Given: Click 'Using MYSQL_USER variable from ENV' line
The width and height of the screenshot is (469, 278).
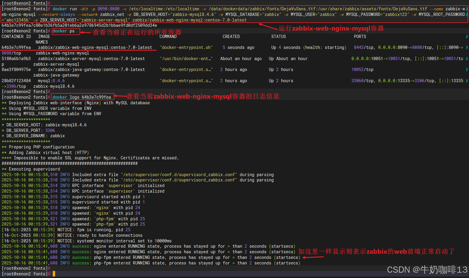Looking at the screenshot, I should coord(47,108).
